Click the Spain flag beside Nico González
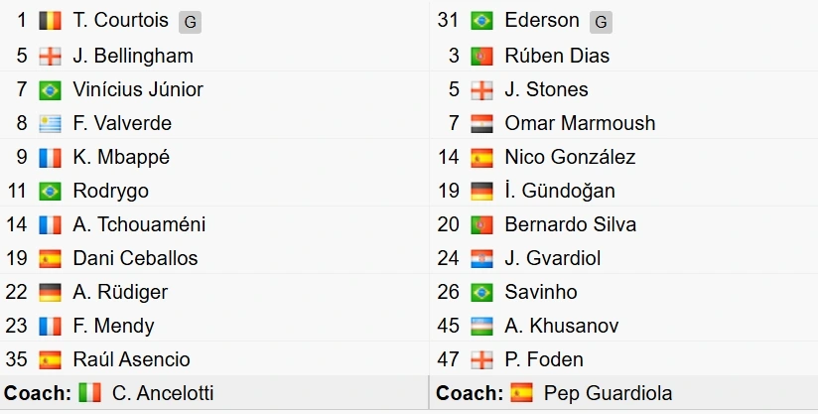Image resolution: width=818 pixels, height=414 pixels. pos(481,158)
